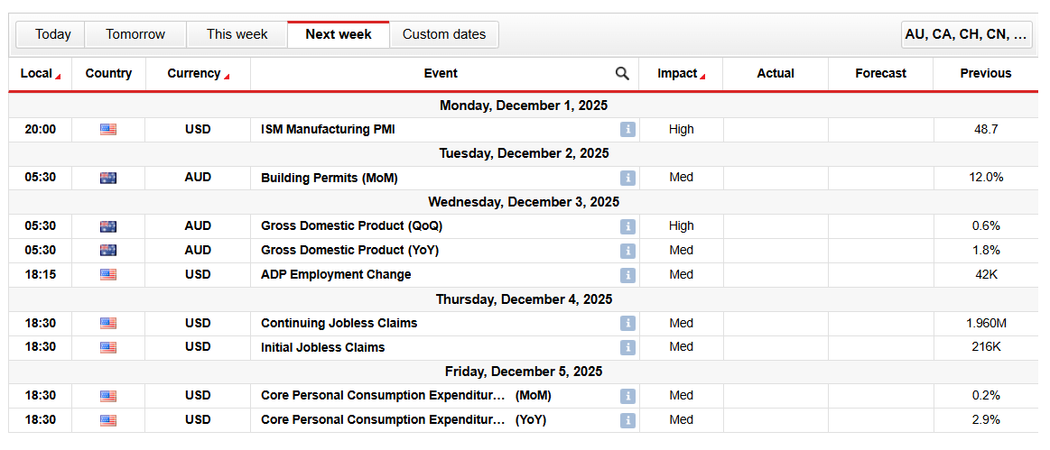
Task: Click Australia flag in Building Permits row
Action: 108,179
